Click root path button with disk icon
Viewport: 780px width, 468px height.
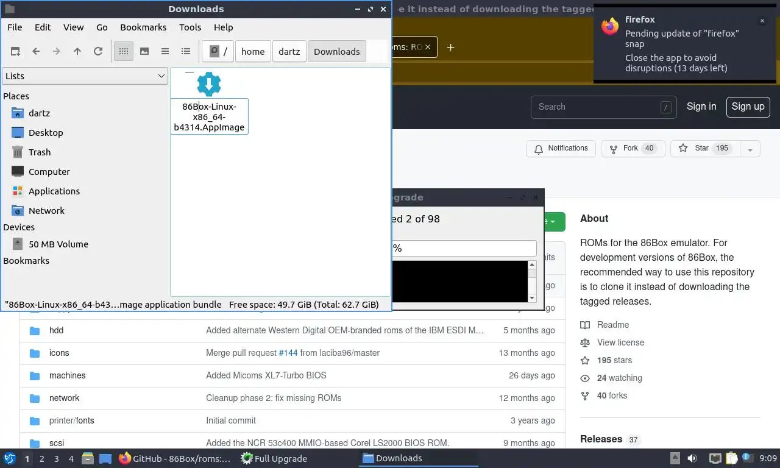(x=218, y=51)
